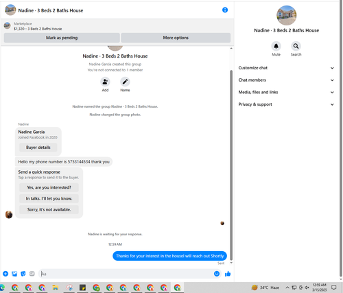
Task: Open Buyer details button
Action: (38, 148)
